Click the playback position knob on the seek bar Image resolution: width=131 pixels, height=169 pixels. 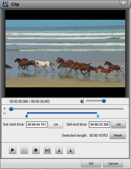point(11,109)
